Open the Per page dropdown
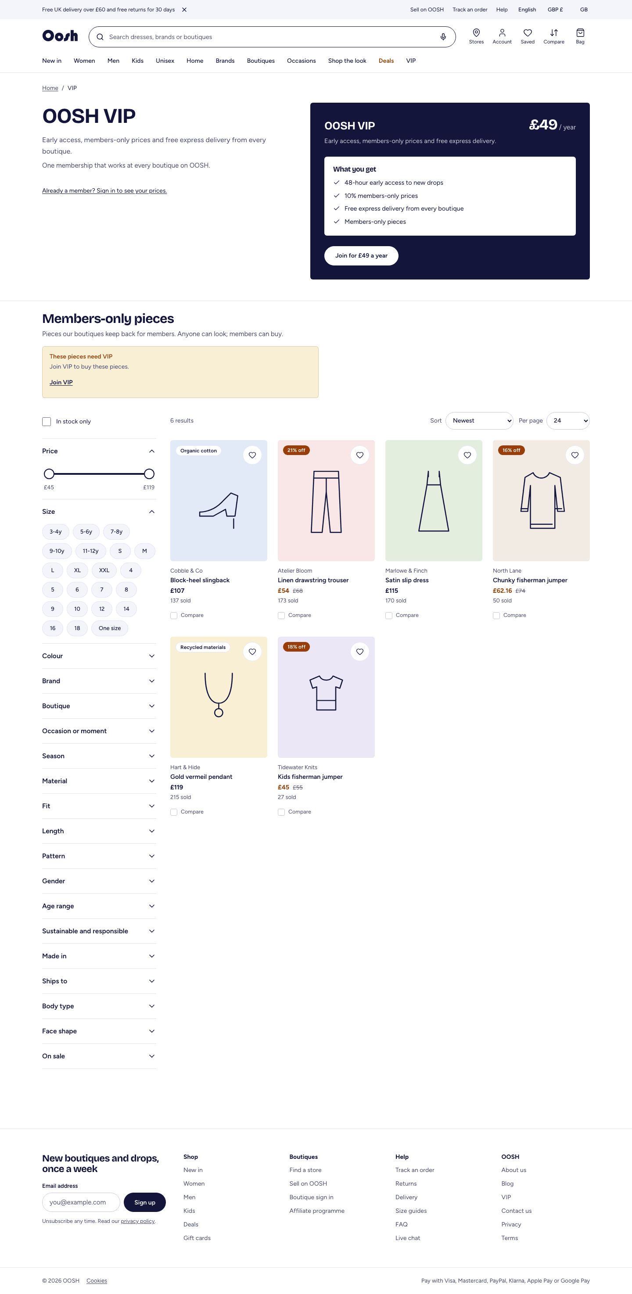The height and width of the screenshot is (1294, 632). [x=567, y=421]
